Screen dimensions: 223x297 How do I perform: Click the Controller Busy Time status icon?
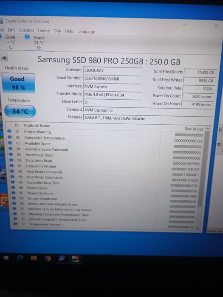pos(13,182)
